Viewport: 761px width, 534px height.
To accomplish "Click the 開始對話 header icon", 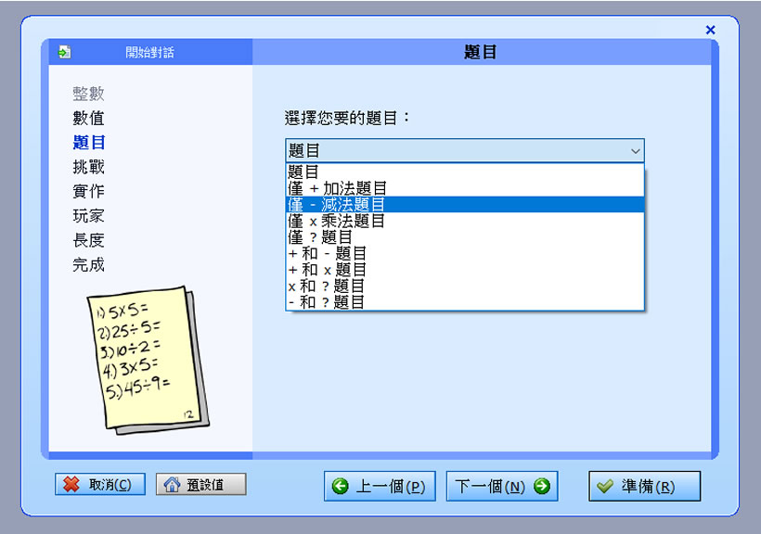I will pos(64,53).
